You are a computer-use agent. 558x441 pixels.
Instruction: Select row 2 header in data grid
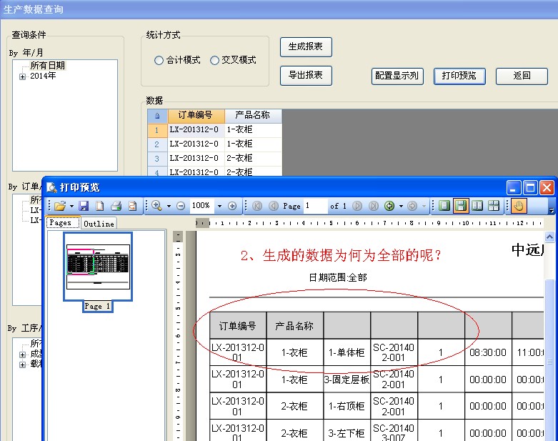tap(157, 144)
